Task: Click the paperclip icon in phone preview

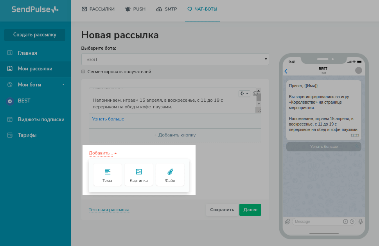Action: 287,222
